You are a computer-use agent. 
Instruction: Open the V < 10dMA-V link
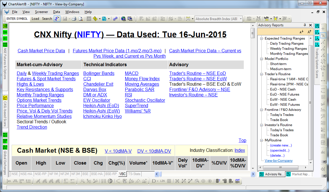click(x=118, y=151)
